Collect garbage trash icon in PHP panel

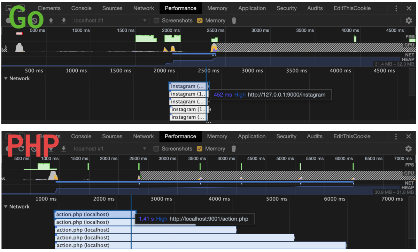click(234, 149)
